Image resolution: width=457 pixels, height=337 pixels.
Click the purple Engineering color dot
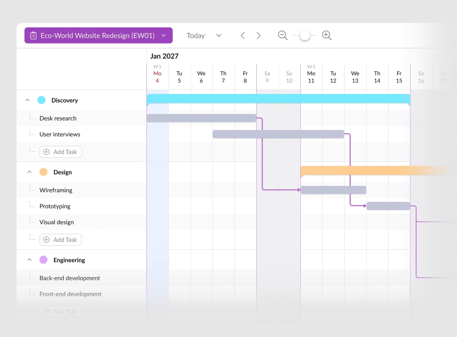tap(44, 260)
